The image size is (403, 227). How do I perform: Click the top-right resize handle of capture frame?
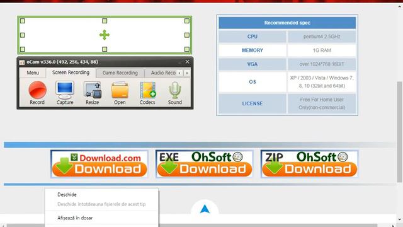(187, 21)
